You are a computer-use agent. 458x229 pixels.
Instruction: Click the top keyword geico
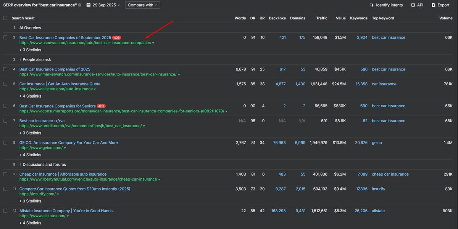pos(377,143)
